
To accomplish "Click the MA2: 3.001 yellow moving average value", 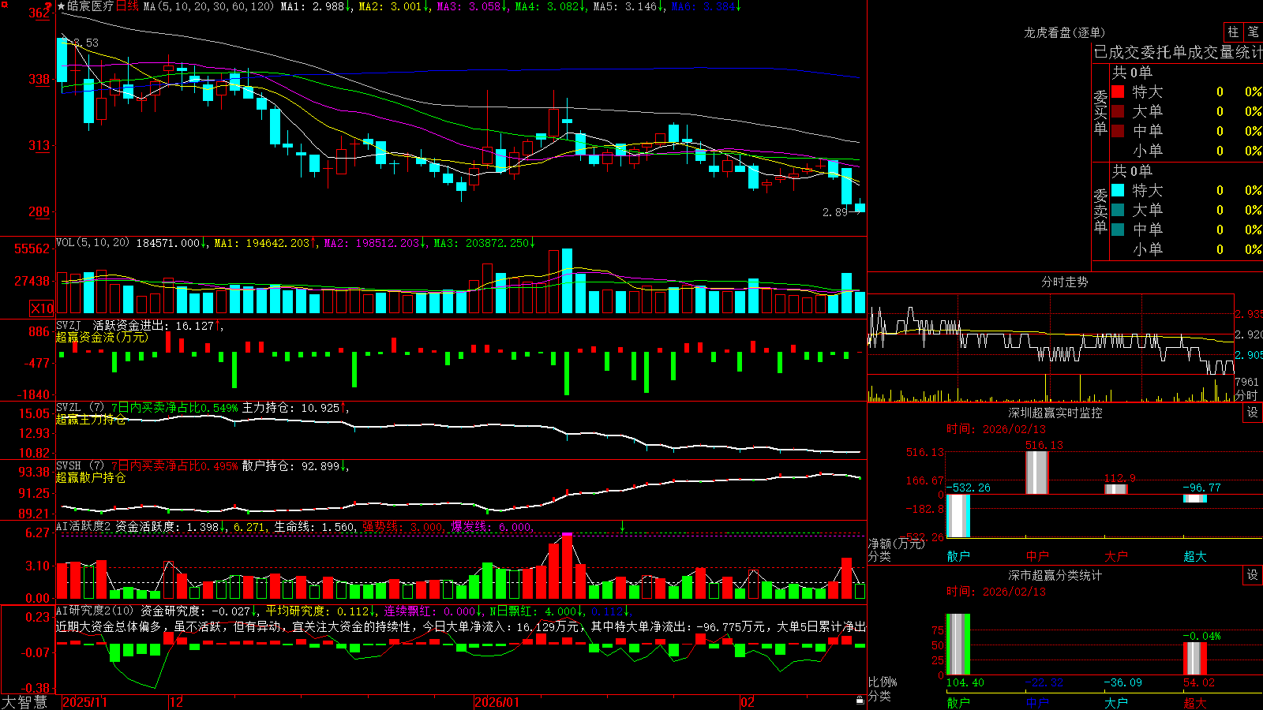I will (x=394, y=6).
